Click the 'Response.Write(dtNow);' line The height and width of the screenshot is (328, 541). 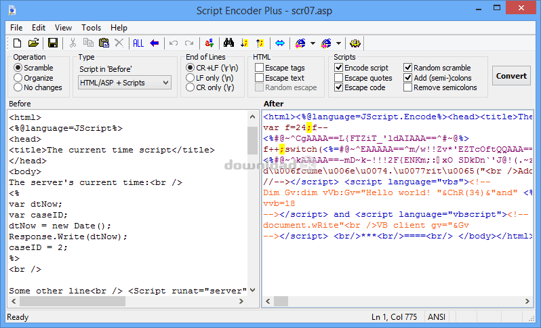(x=68, y=237)
